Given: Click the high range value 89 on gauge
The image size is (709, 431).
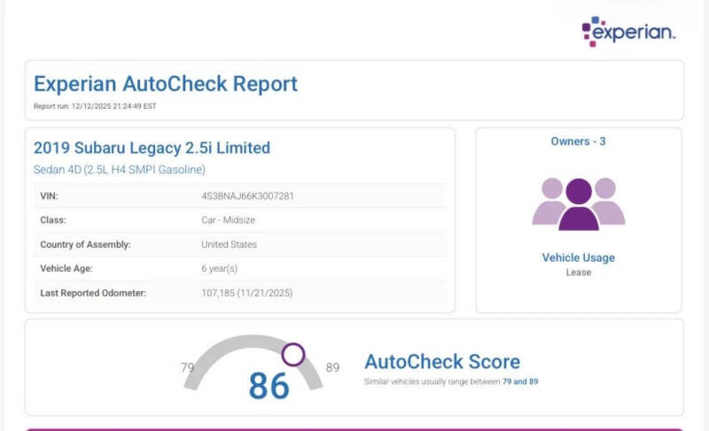Looking at the screenshot, I should [x=332, y=367].
